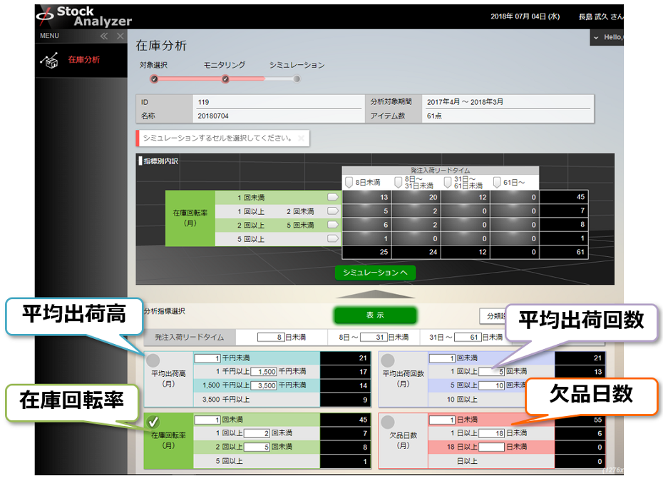Screen dimensions: 663x486
Task: Select the 欠品日数 indicator radio circle
Action: click(388, 422)
